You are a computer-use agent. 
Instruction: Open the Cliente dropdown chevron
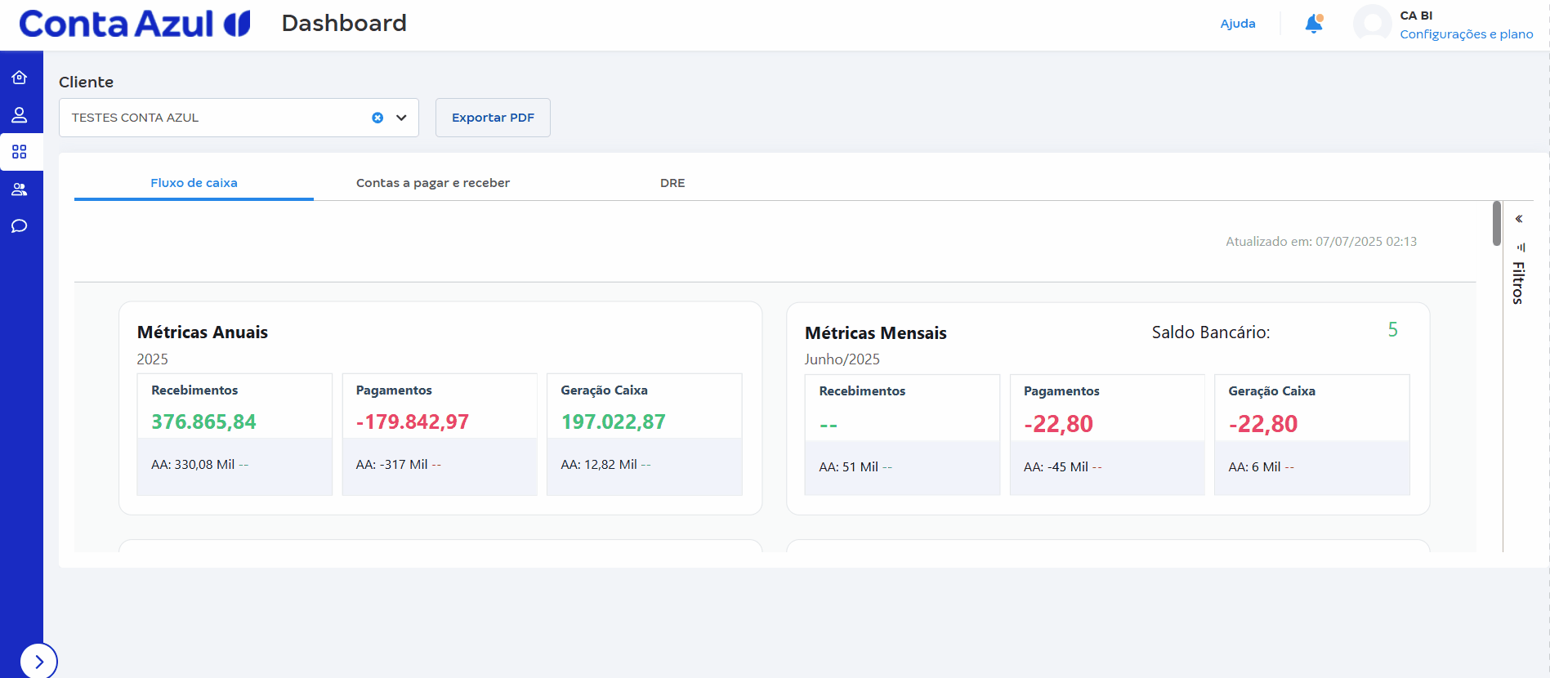tap(401, 118)
